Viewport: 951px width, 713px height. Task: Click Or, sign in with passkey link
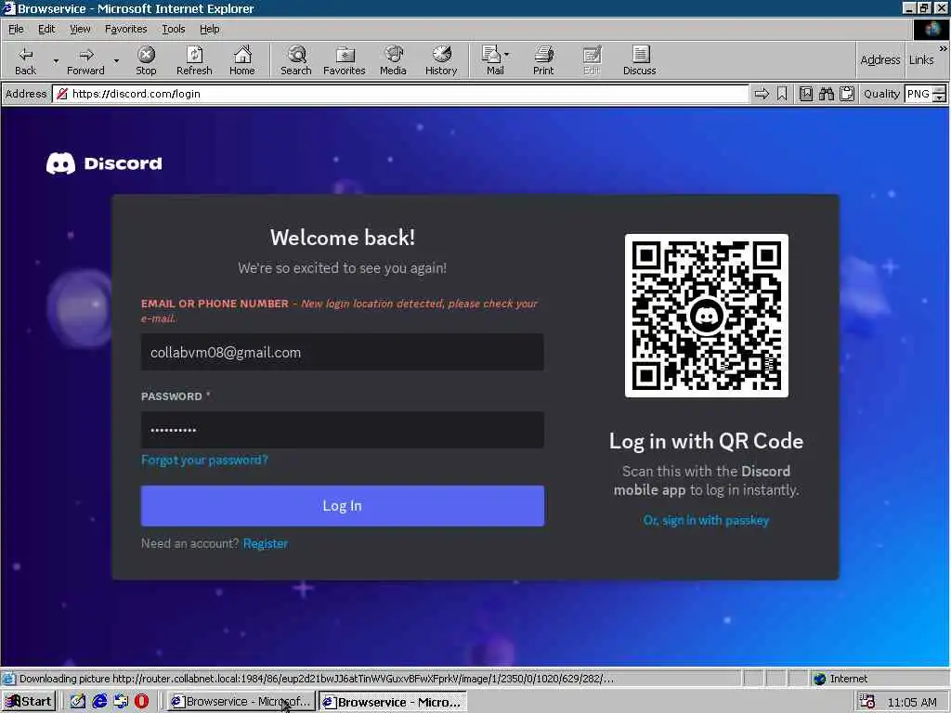(706, 520)
